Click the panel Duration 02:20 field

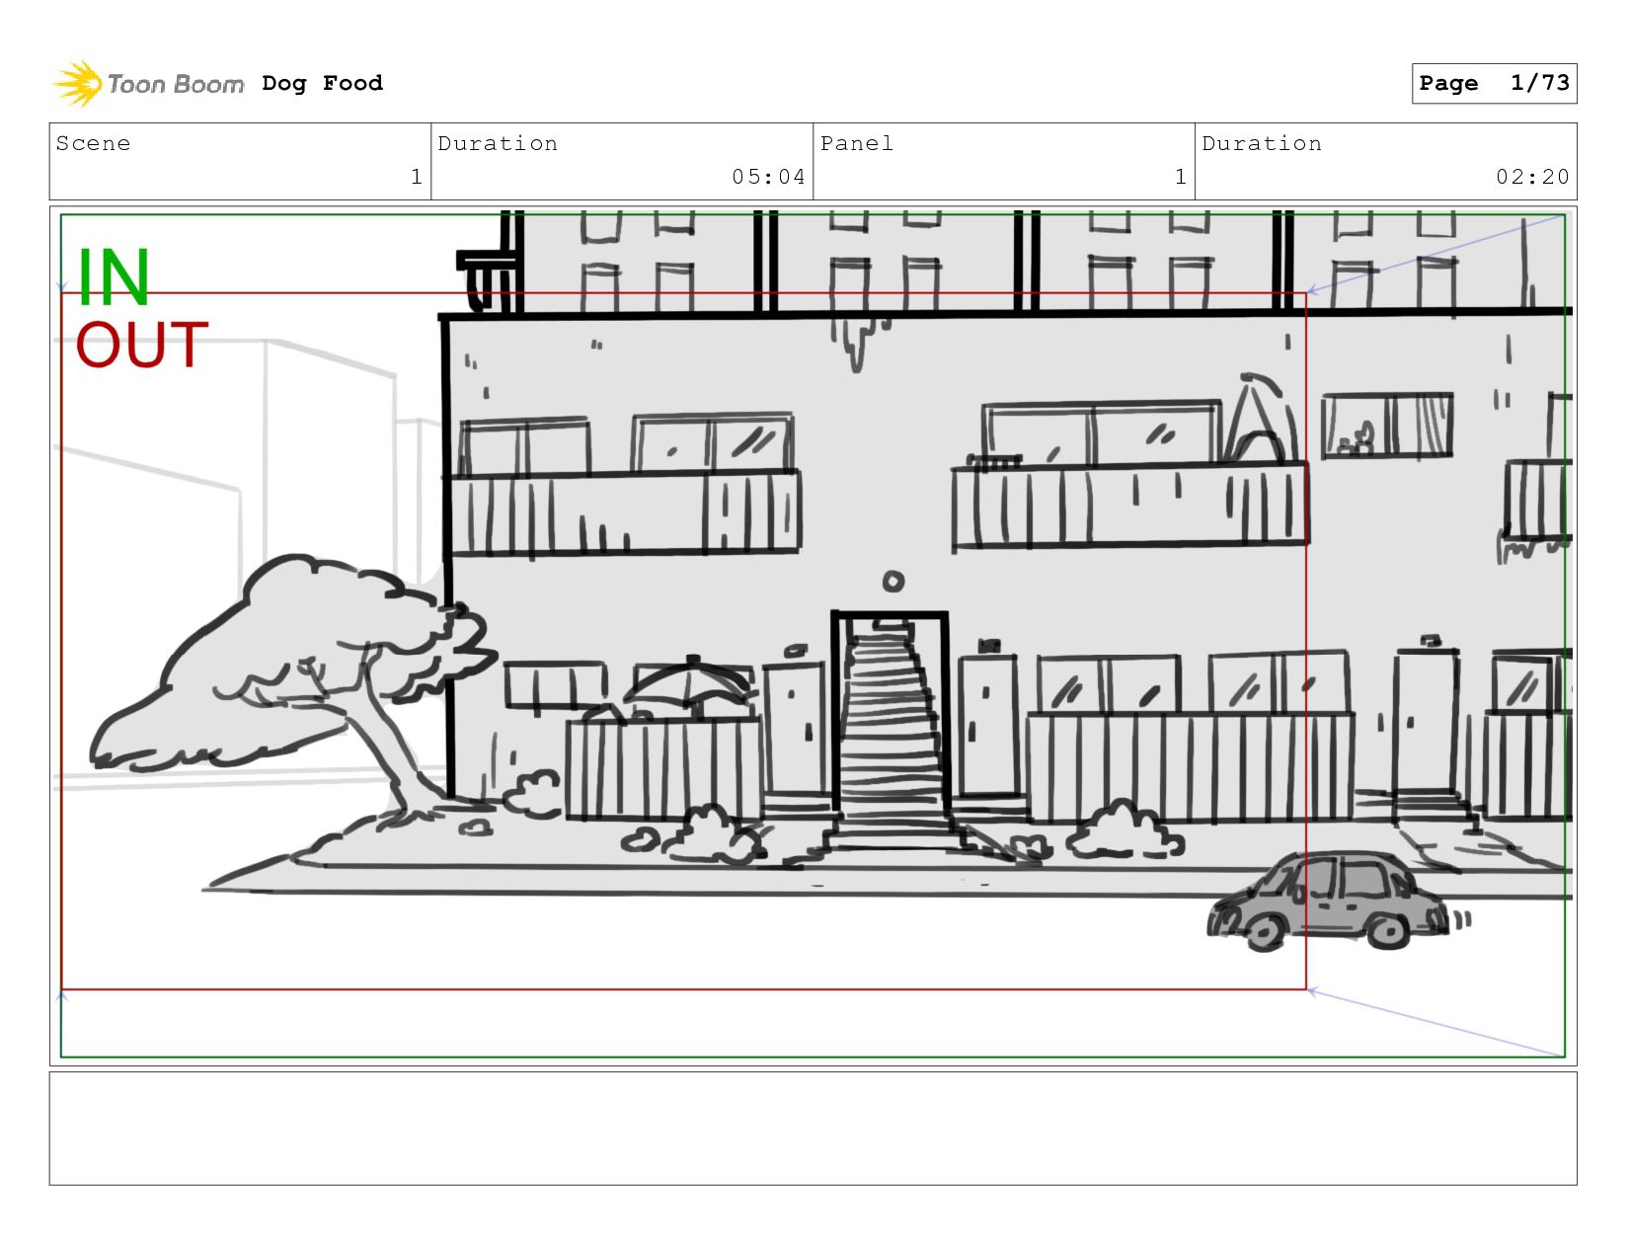(x=1386, y=162)
